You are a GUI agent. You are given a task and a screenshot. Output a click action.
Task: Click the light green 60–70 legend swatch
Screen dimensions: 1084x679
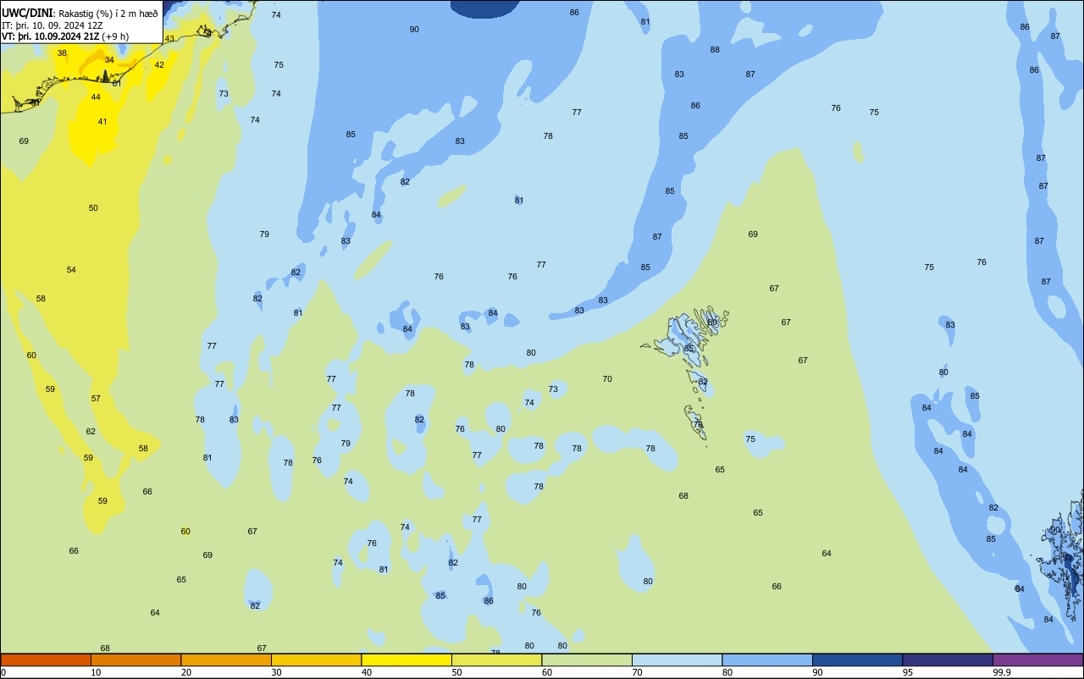click(x=587, y=660)
